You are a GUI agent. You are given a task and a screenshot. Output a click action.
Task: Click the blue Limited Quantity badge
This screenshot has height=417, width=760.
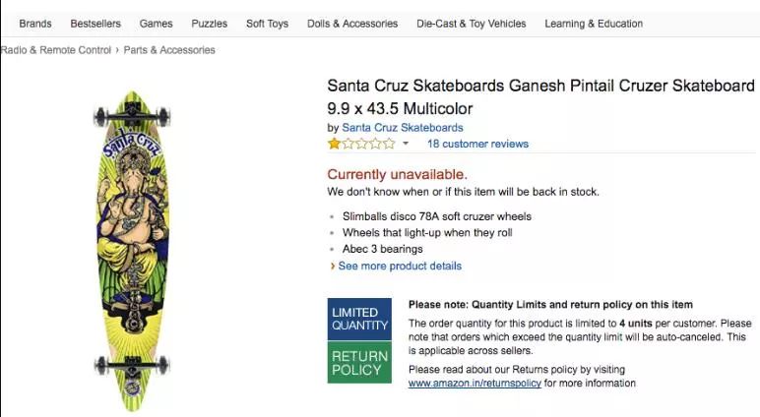point(359,319)
